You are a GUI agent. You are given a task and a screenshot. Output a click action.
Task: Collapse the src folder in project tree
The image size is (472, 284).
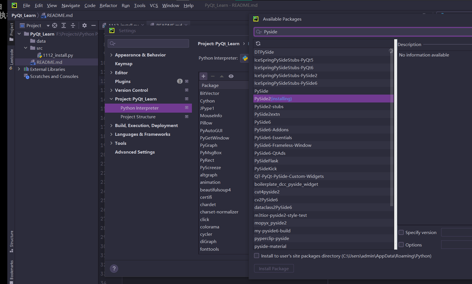(26, 48)
